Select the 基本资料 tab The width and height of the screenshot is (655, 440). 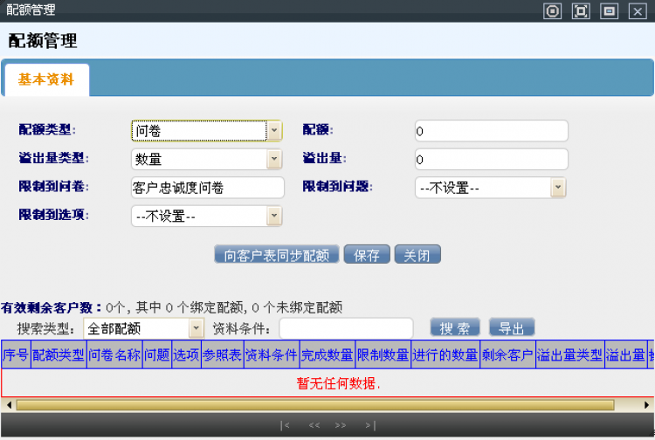pos(46,79)
